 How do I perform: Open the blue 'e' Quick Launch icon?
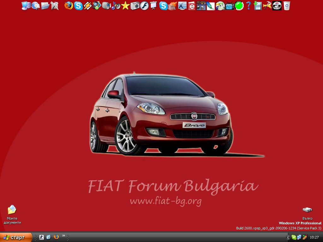pyautogui.click(x=49, y=237)
